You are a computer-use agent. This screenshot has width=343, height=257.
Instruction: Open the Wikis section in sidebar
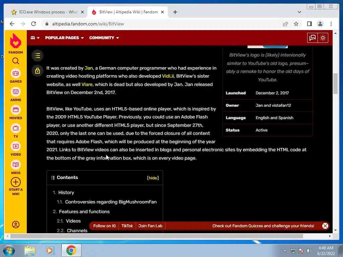[x=15, y=167]
